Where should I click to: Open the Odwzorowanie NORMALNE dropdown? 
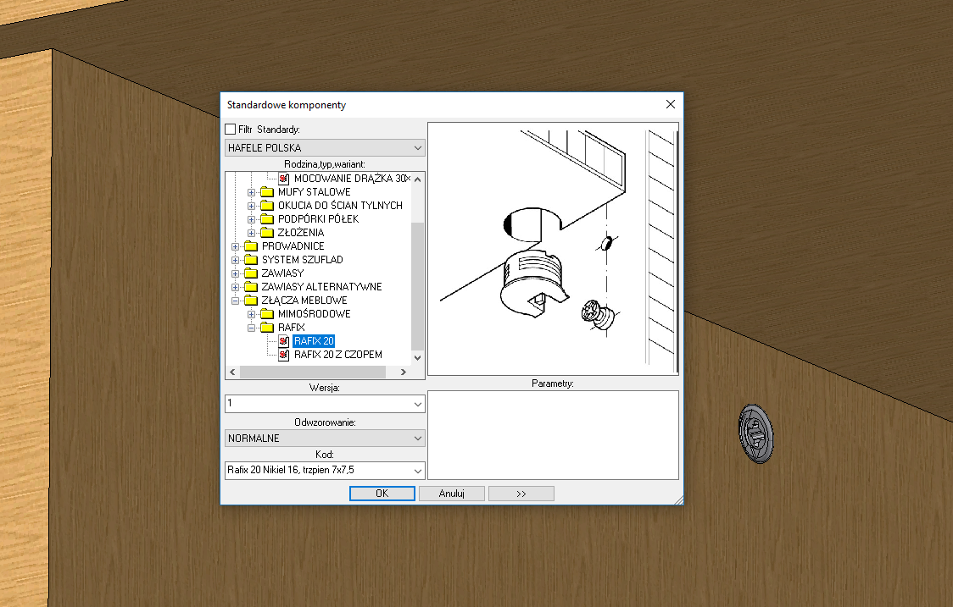417,439
